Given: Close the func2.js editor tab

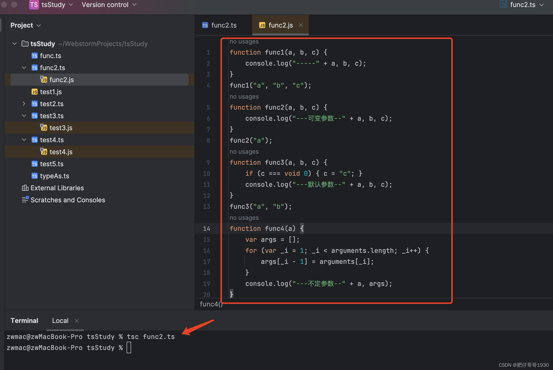Looking at the screenshot, I should click(301, 25).
